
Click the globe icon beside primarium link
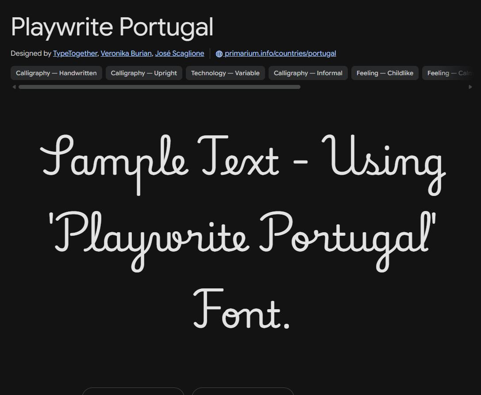[x=219, y=54]
